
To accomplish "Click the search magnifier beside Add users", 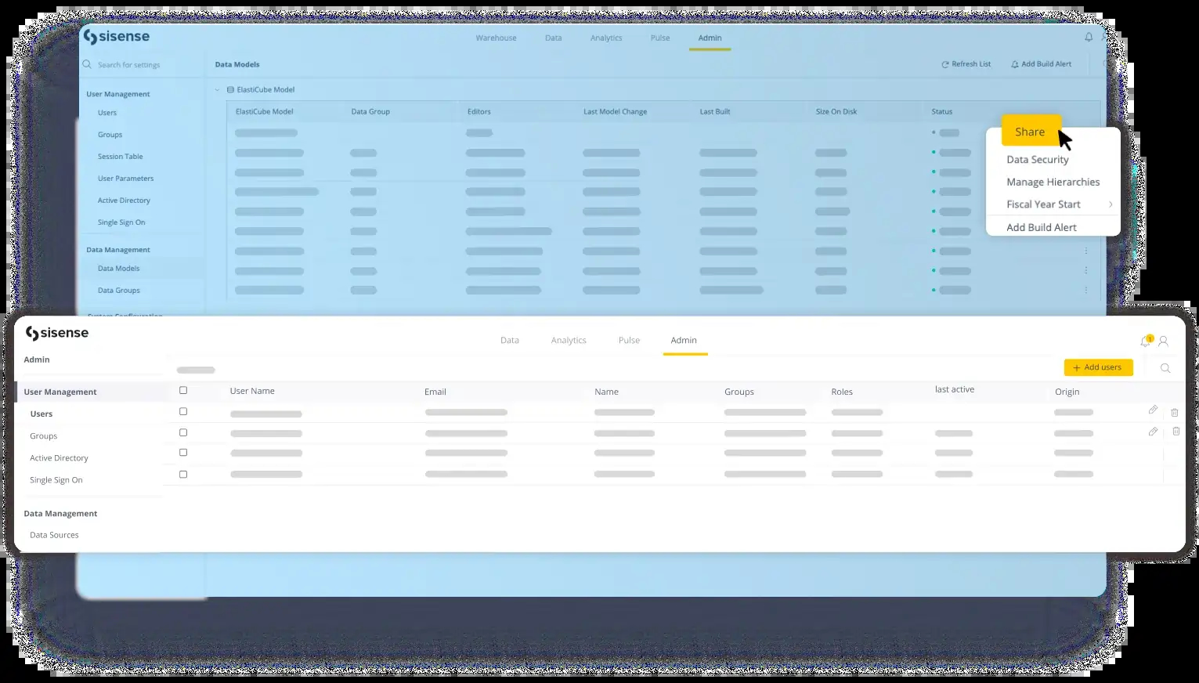I will pos(1165,368).
